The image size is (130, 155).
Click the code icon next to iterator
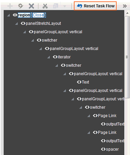point(55,57)
